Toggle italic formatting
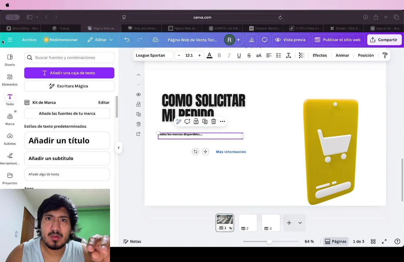Viewport: 404px width, 262px height. pos(229,55)
